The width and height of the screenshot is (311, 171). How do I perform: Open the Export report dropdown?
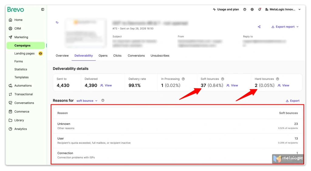coord(285,27)
